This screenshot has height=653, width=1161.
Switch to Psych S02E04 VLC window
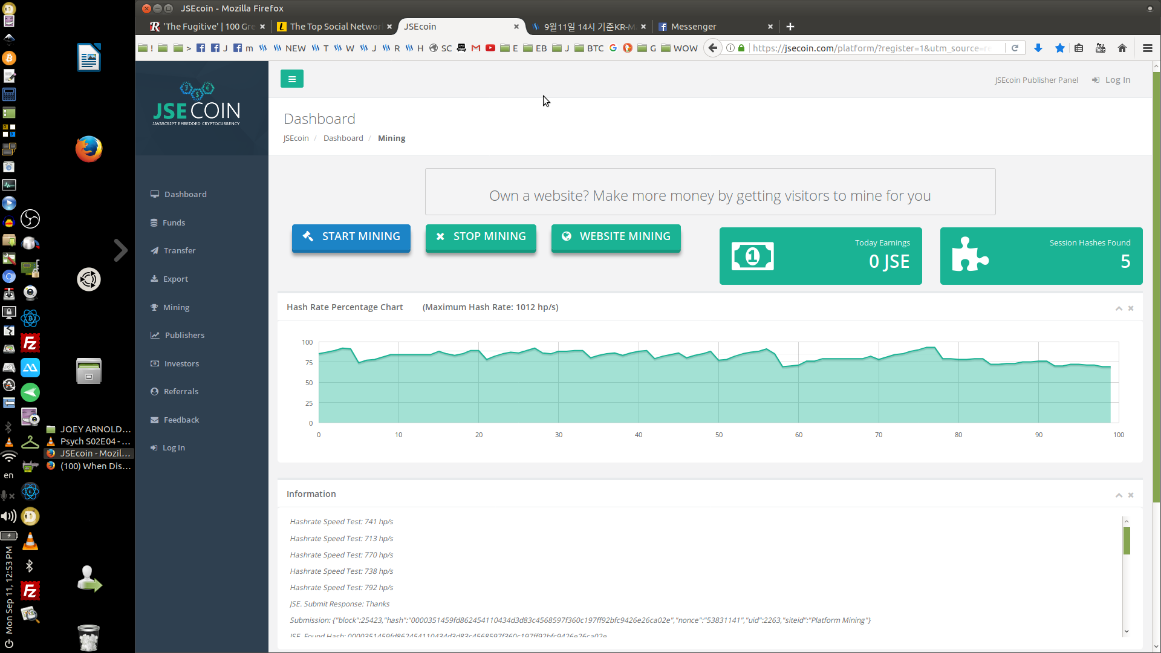pyautogui.click(x=89, y=441)
